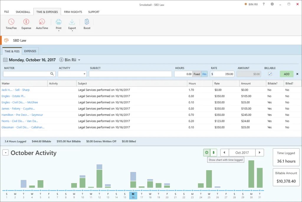The width and height of the screenshot is (302, 202).
Task: Show chart with billable amount
Action: click(x=214, y=152)
